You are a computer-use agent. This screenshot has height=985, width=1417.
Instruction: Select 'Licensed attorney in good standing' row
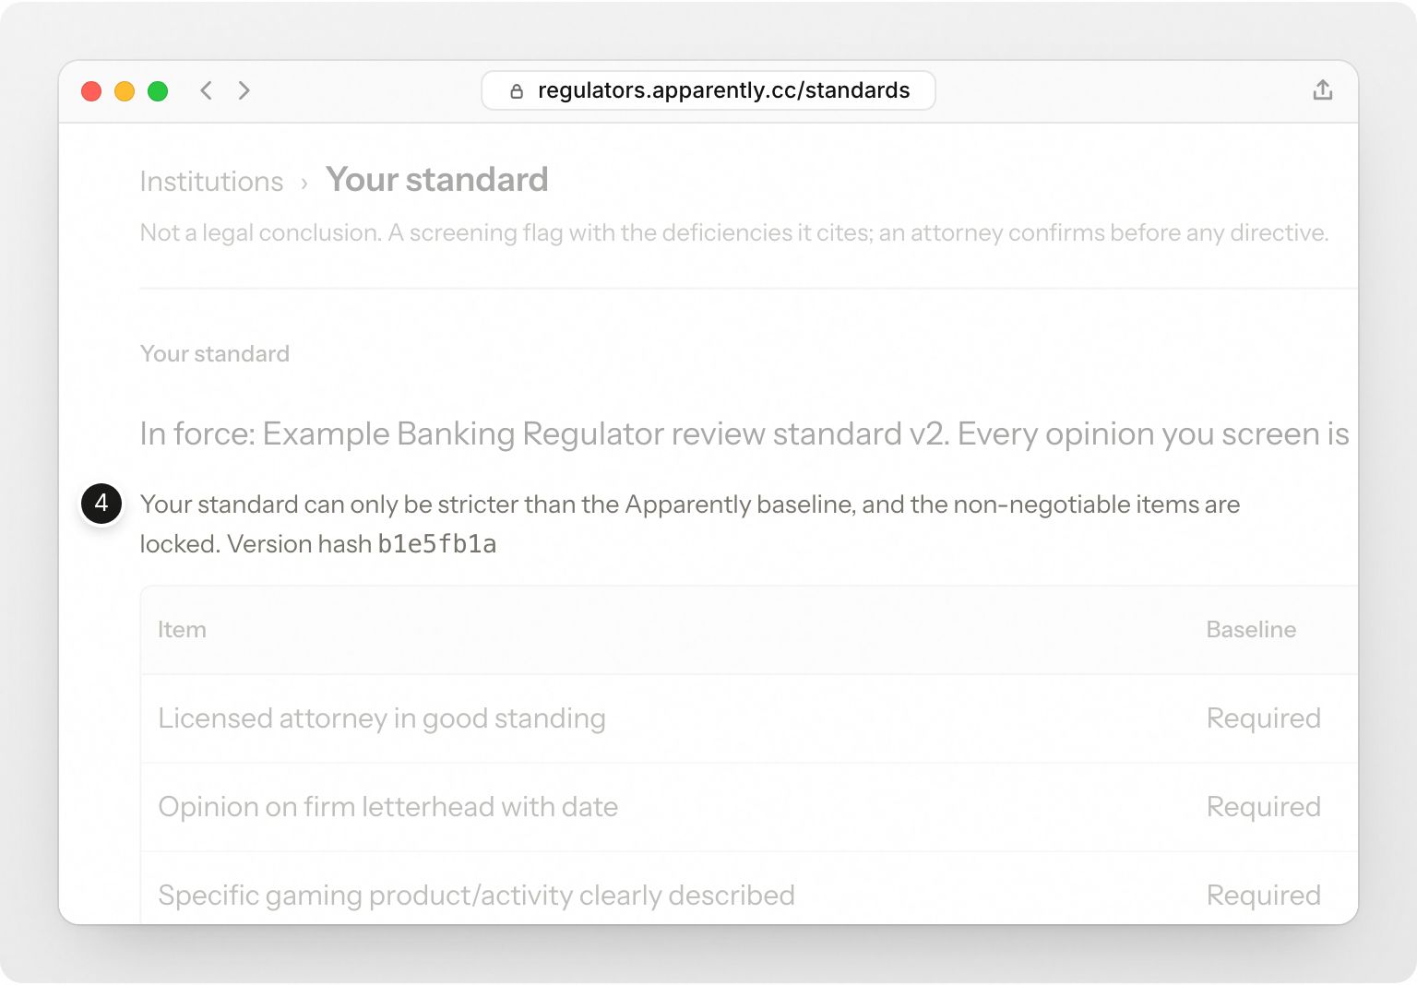pyautogui.click(x=749, y=718)
